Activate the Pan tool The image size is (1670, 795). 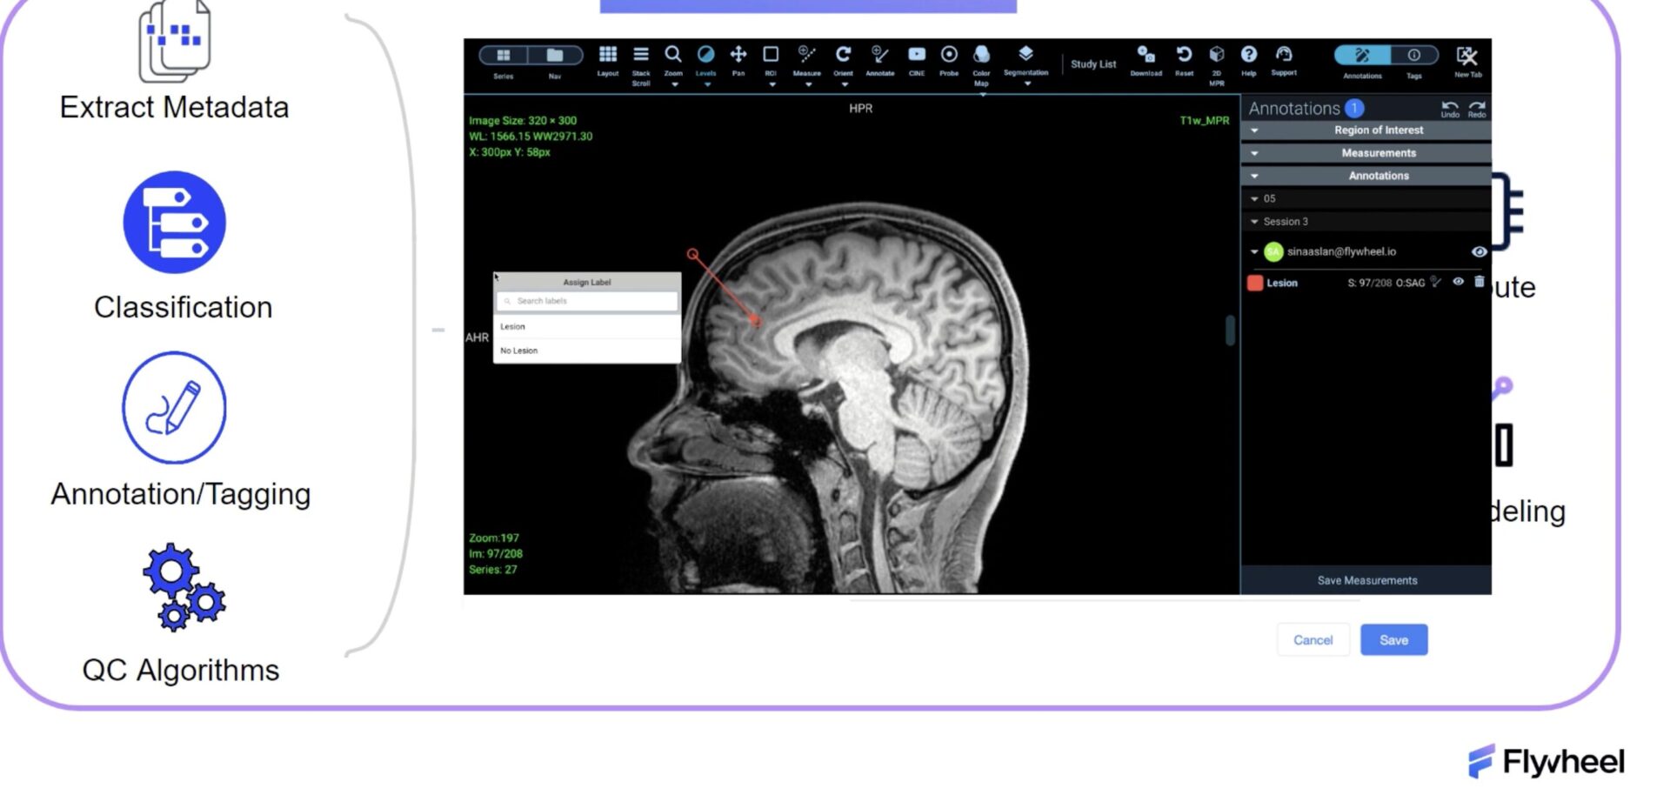[738, 56]
